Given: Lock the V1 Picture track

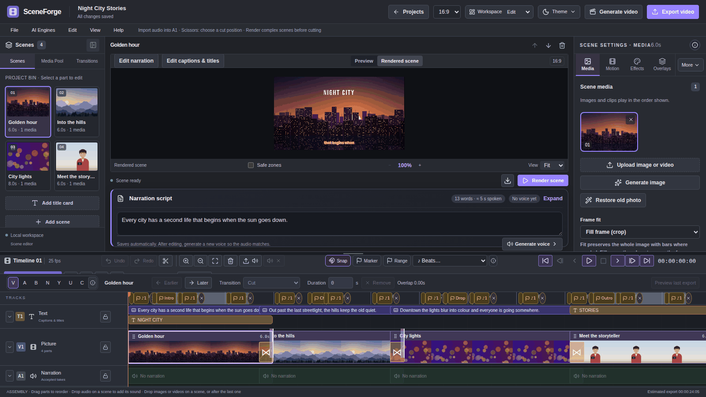Looking at the screenshot, I should [105, 347].
